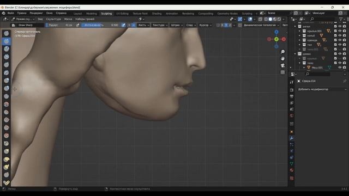The image size is (349, 196).
Task: Open the Рендеринг menu
Action: click(36, 13)
